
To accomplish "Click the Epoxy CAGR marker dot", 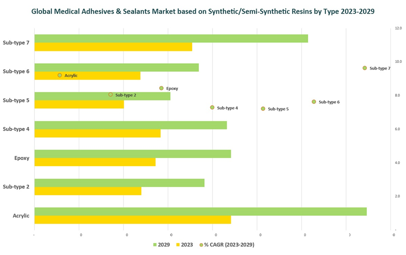I will pyautogui.click(x=161, y=88).
